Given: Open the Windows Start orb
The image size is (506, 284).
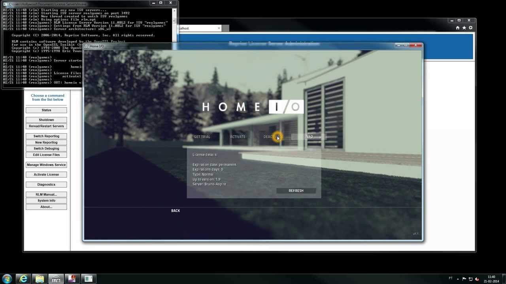Looking at the screenshot, I should pos(7,279).
